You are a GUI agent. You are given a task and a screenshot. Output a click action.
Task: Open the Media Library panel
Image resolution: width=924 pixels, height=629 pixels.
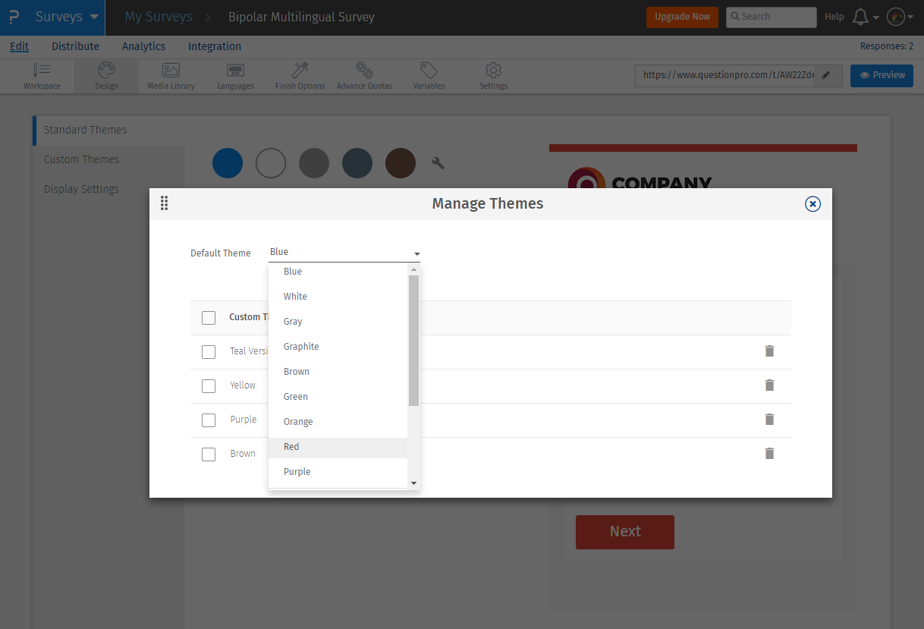pos(170,75)
